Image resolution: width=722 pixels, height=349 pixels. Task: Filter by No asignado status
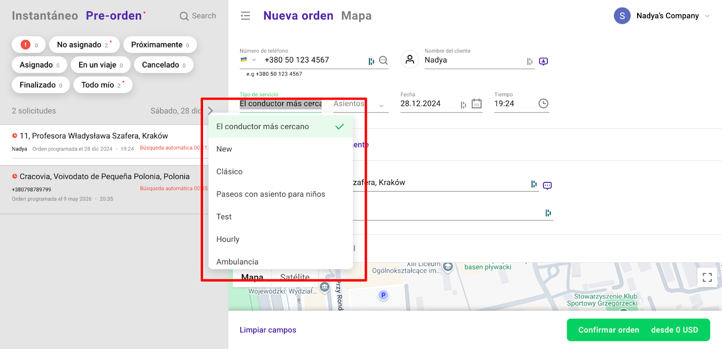click(84, 45)
